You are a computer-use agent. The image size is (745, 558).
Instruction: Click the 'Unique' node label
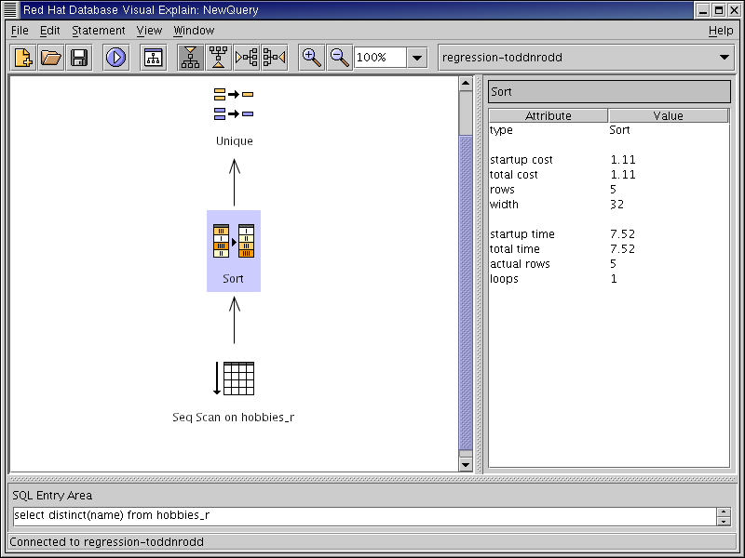(235, 141)
